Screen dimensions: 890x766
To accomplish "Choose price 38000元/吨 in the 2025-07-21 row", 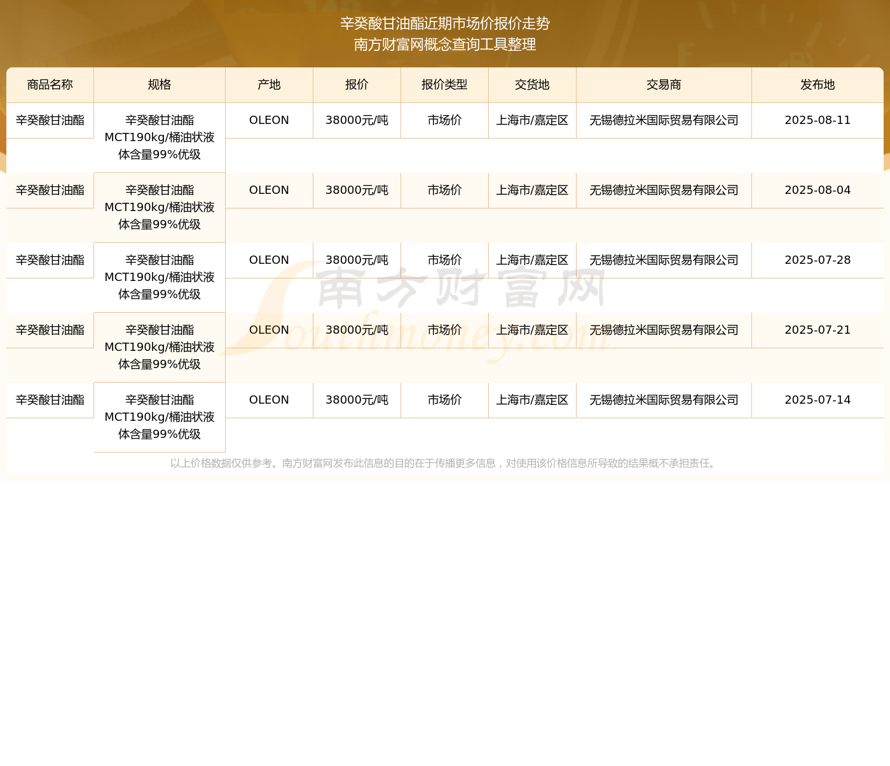I will pos(357,330).
